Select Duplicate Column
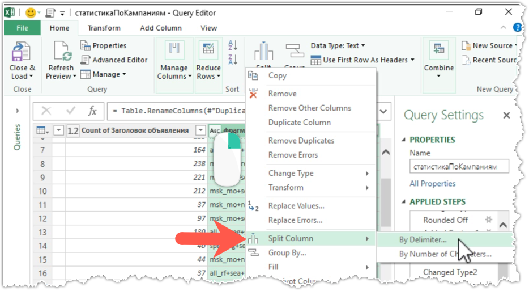529x291 pixels. [x=311, y=123]
